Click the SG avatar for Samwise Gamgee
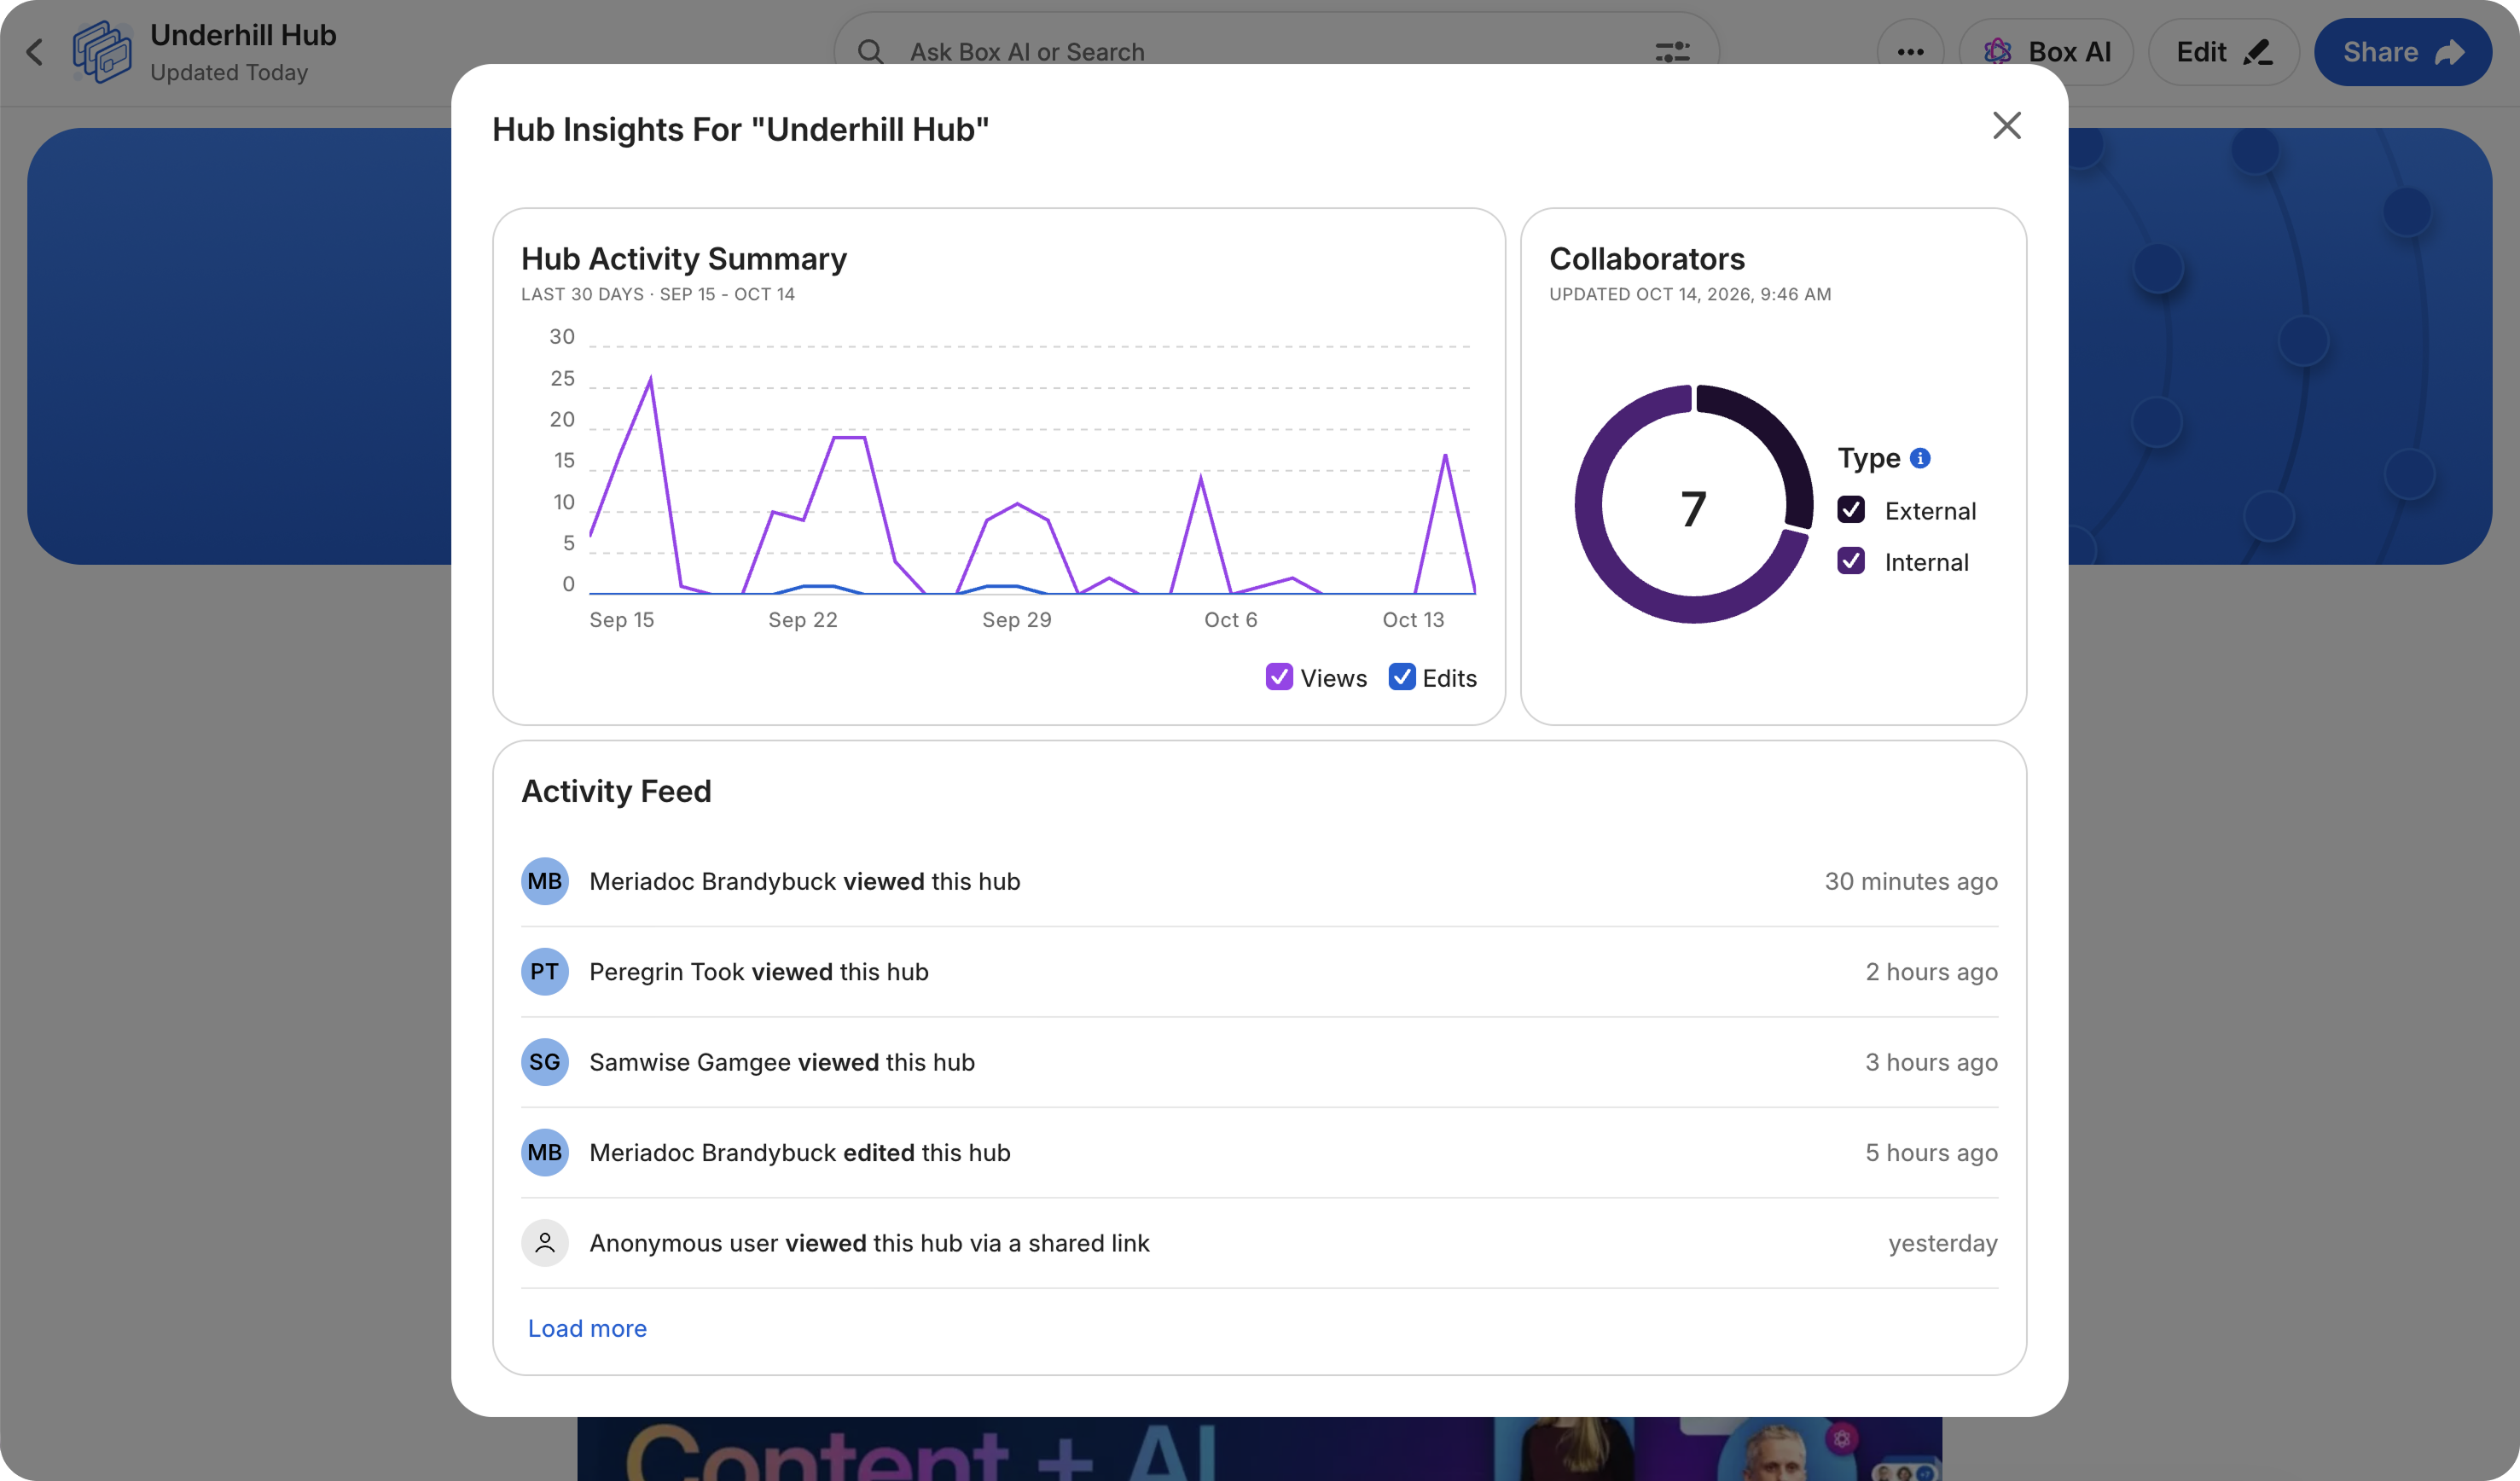This screenshot has width=2520, height=1481. pos(545,1062)
